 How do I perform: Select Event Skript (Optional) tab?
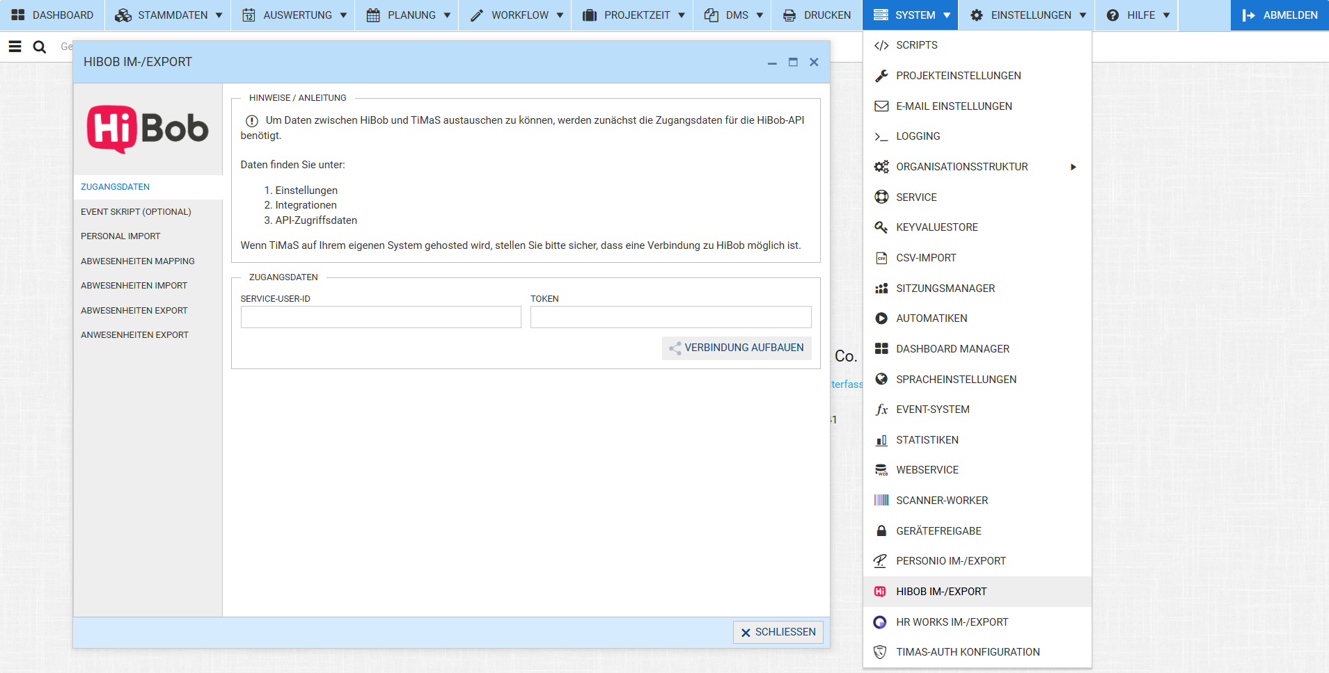[148, 212]
